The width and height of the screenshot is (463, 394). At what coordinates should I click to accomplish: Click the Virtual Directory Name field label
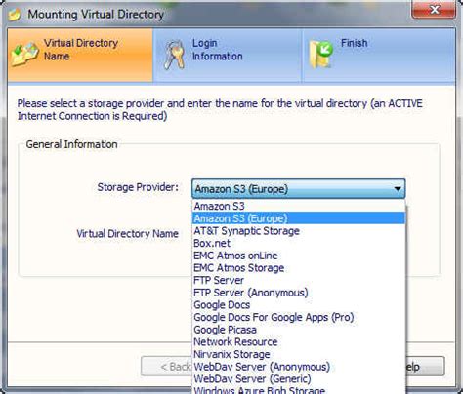tap(127, 234)
